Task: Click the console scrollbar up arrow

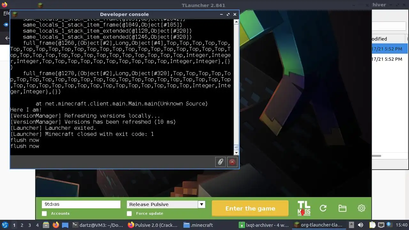Action: click(x=236, y=22)
